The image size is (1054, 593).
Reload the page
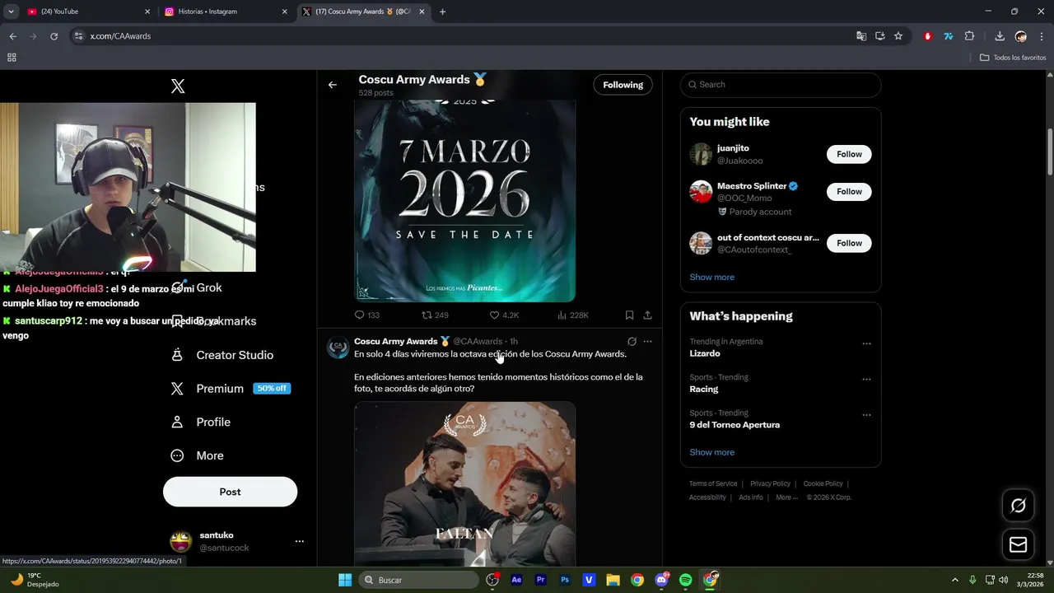click(x=54, y=36)
